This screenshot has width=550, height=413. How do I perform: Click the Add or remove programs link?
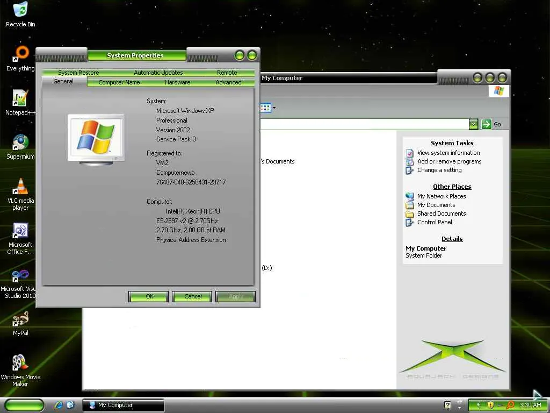449,161
